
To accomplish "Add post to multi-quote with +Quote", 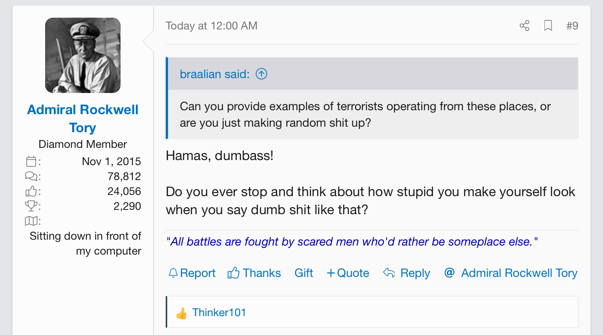I will [348, 273].
